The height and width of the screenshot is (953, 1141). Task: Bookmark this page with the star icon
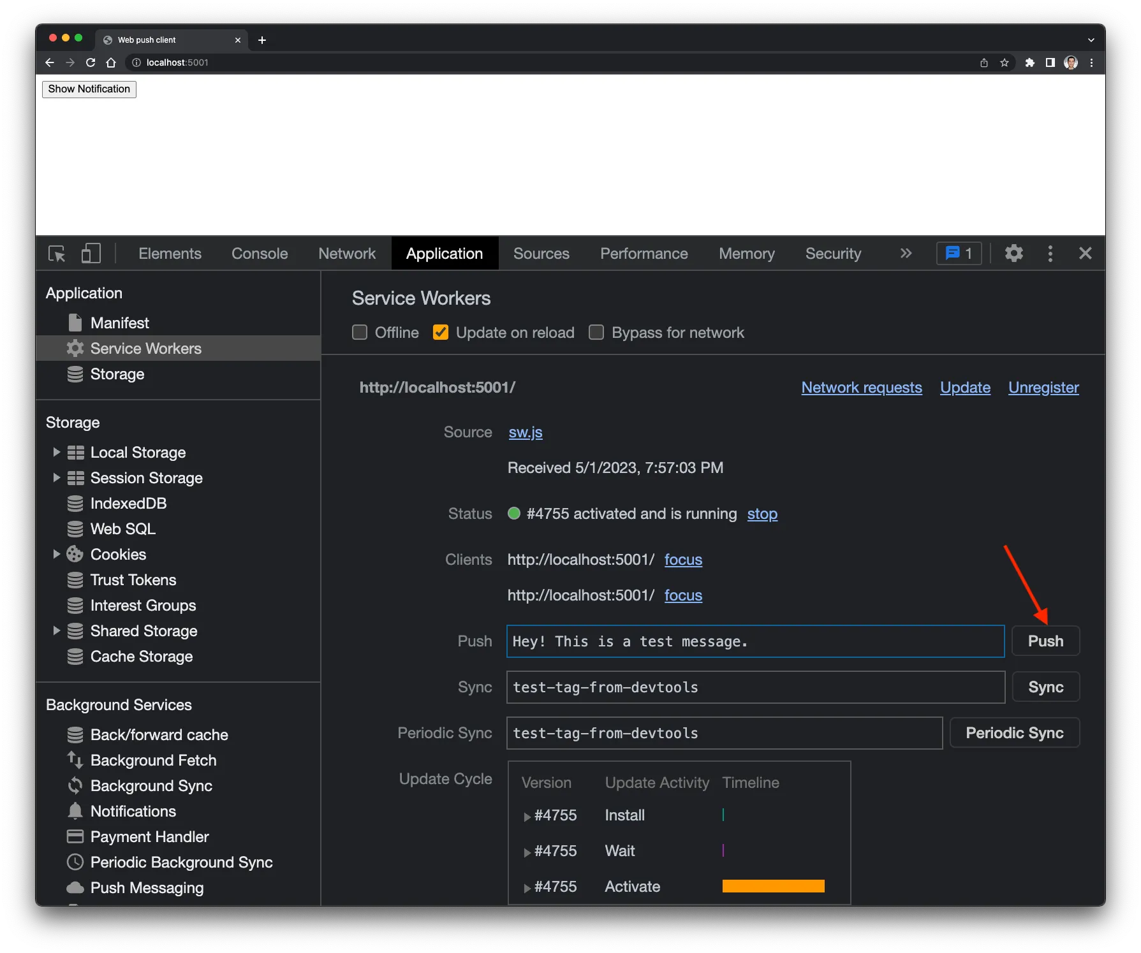pos(1005,62)
